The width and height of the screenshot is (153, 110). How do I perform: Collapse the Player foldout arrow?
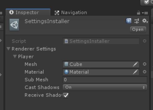click(15, 57)
